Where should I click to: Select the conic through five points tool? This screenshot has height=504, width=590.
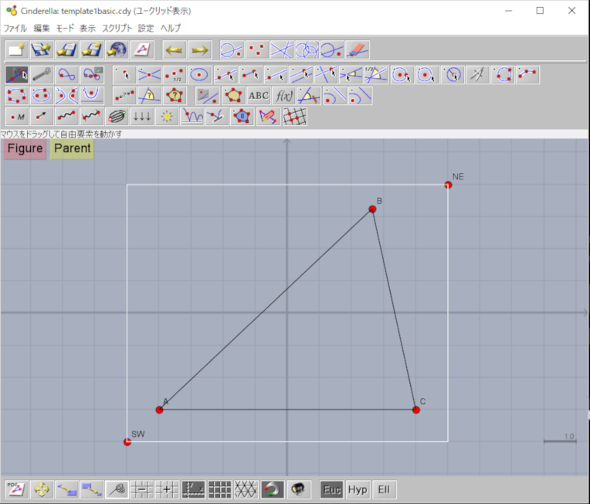coord(16,96)
